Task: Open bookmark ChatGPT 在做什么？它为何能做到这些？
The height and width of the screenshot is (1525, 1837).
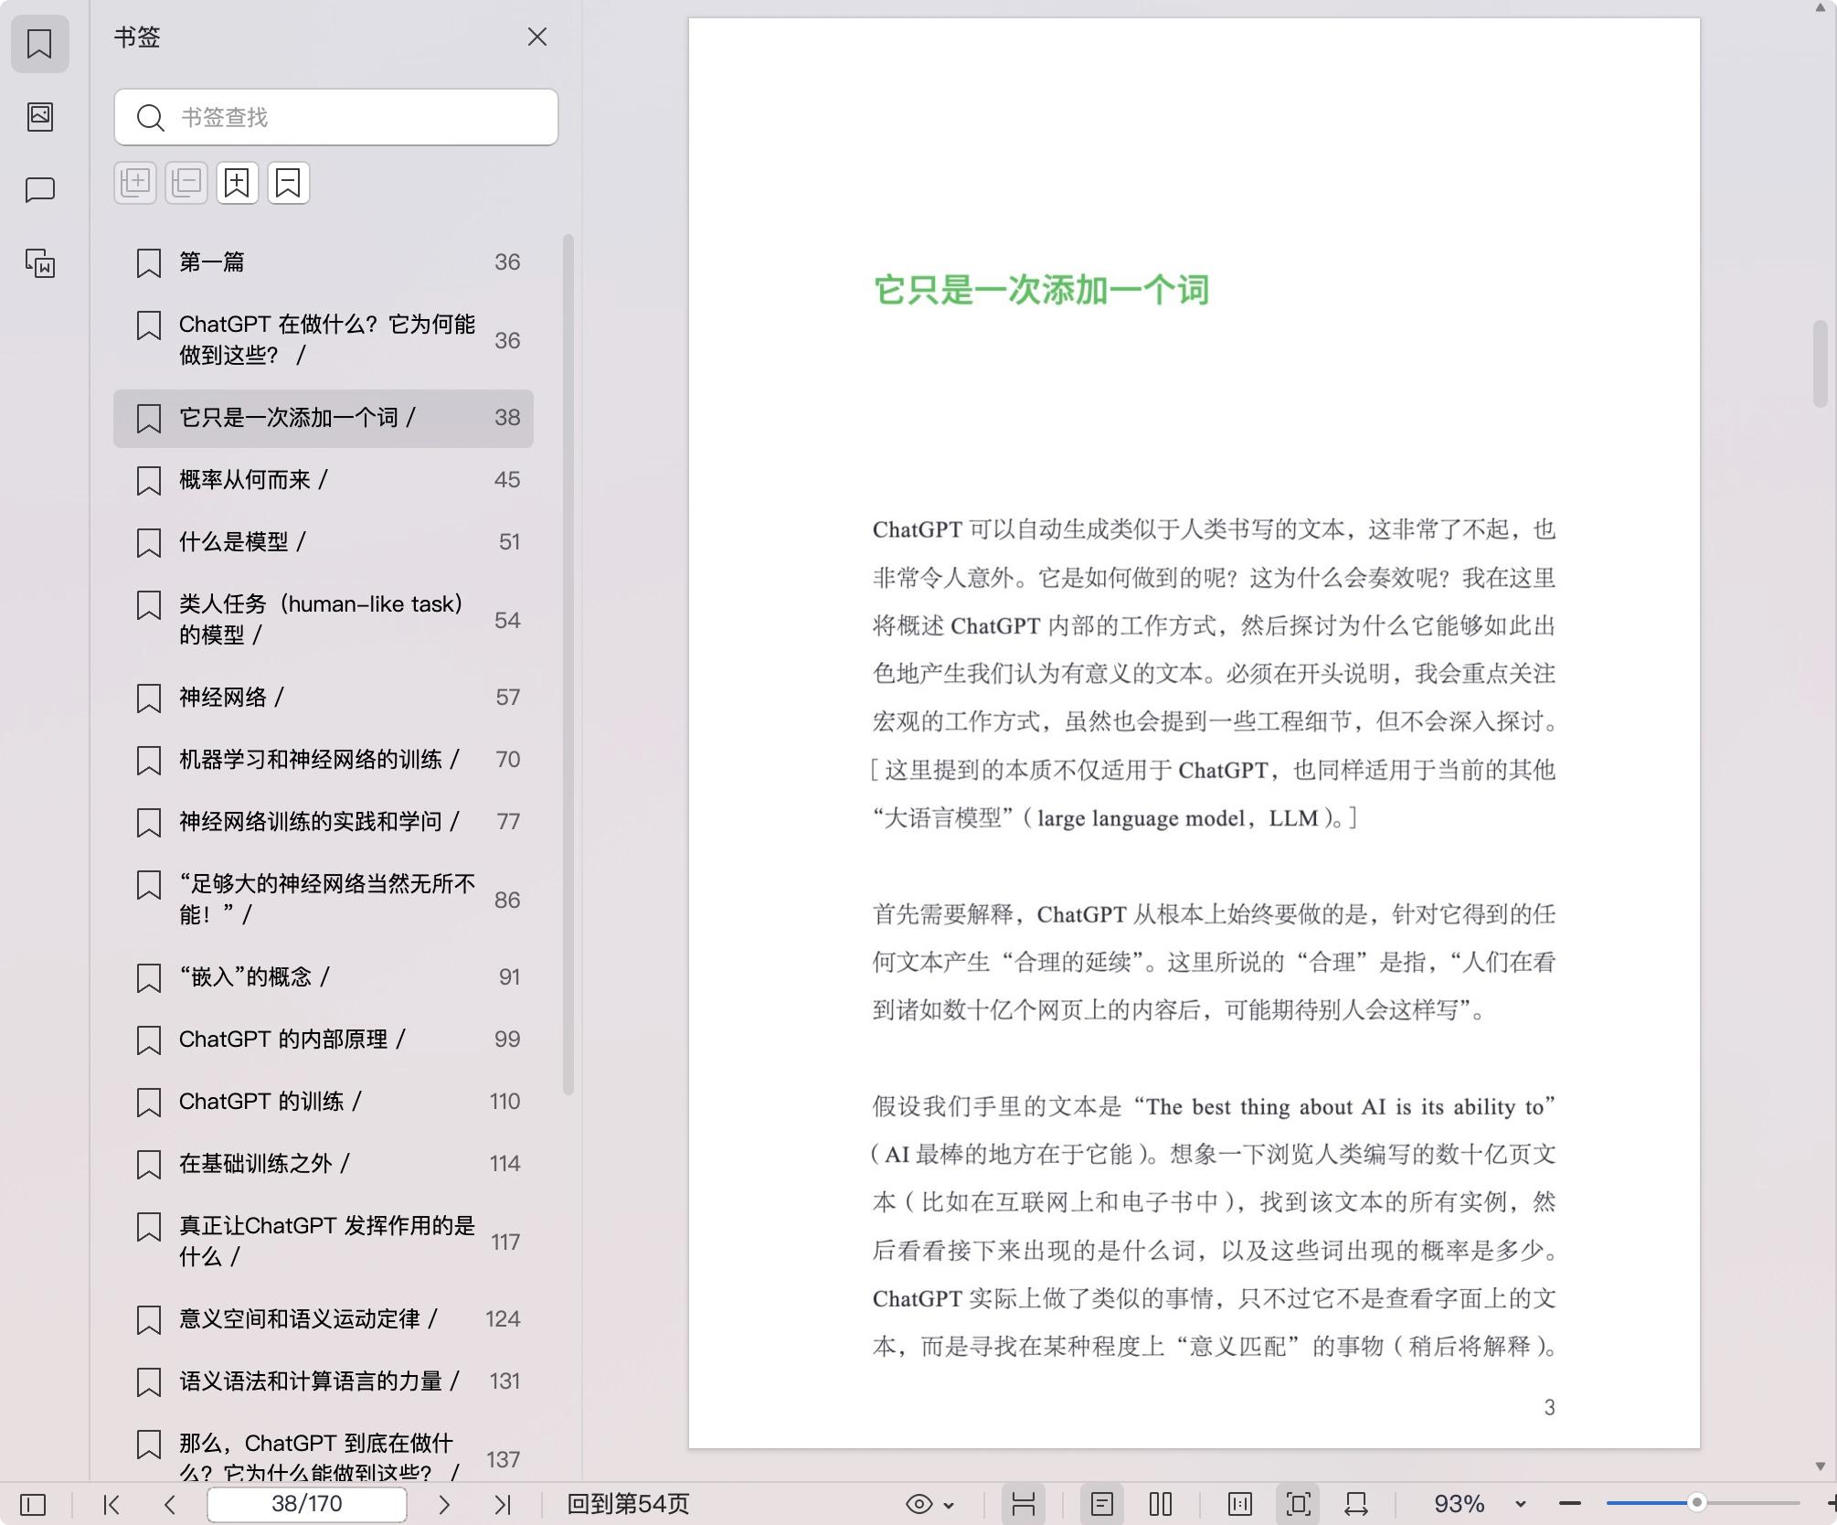Action: pos(324,340)
